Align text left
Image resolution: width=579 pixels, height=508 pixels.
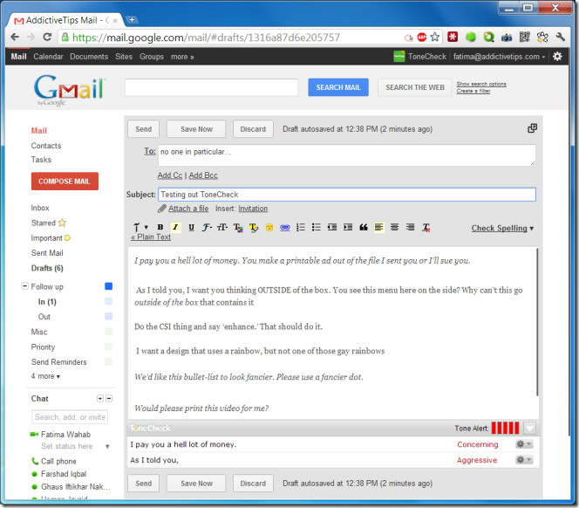click(378, 227)
